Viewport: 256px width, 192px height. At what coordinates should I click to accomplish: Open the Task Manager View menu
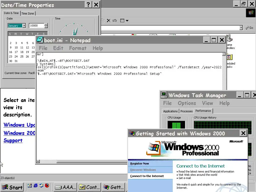click(207, 103)
